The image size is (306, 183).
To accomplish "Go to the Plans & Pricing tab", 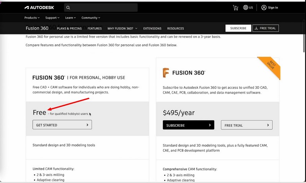I will pos(69,28).
